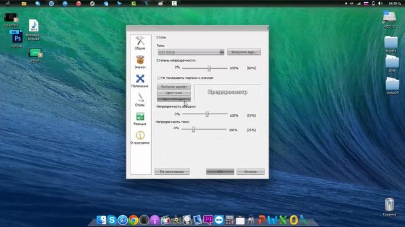Click the Цвет тени button
This screenshot has width=405, height=227.
(x=174, y=93)
